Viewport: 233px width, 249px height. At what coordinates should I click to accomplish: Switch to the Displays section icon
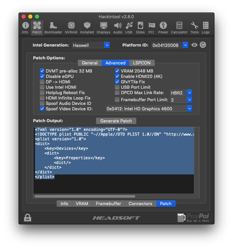103,28
